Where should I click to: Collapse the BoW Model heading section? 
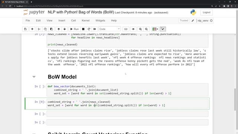[34, 77]
